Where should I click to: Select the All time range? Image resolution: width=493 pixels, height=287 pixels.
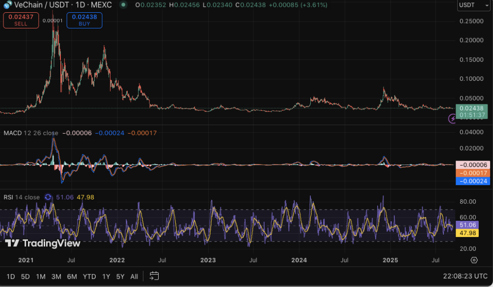click(x=134, y=277)
